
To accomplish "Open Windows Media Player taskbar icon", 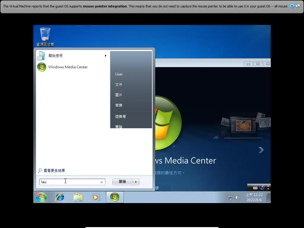I will (96, 197).
